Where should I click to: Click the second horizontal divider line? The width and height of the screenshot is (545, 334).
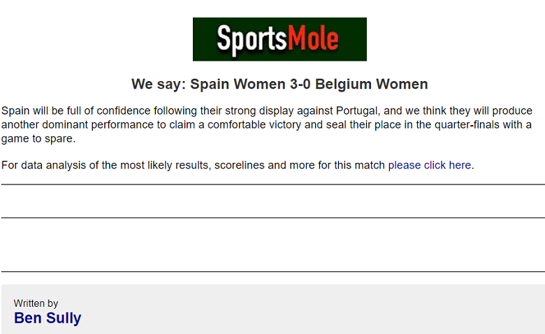272,218
